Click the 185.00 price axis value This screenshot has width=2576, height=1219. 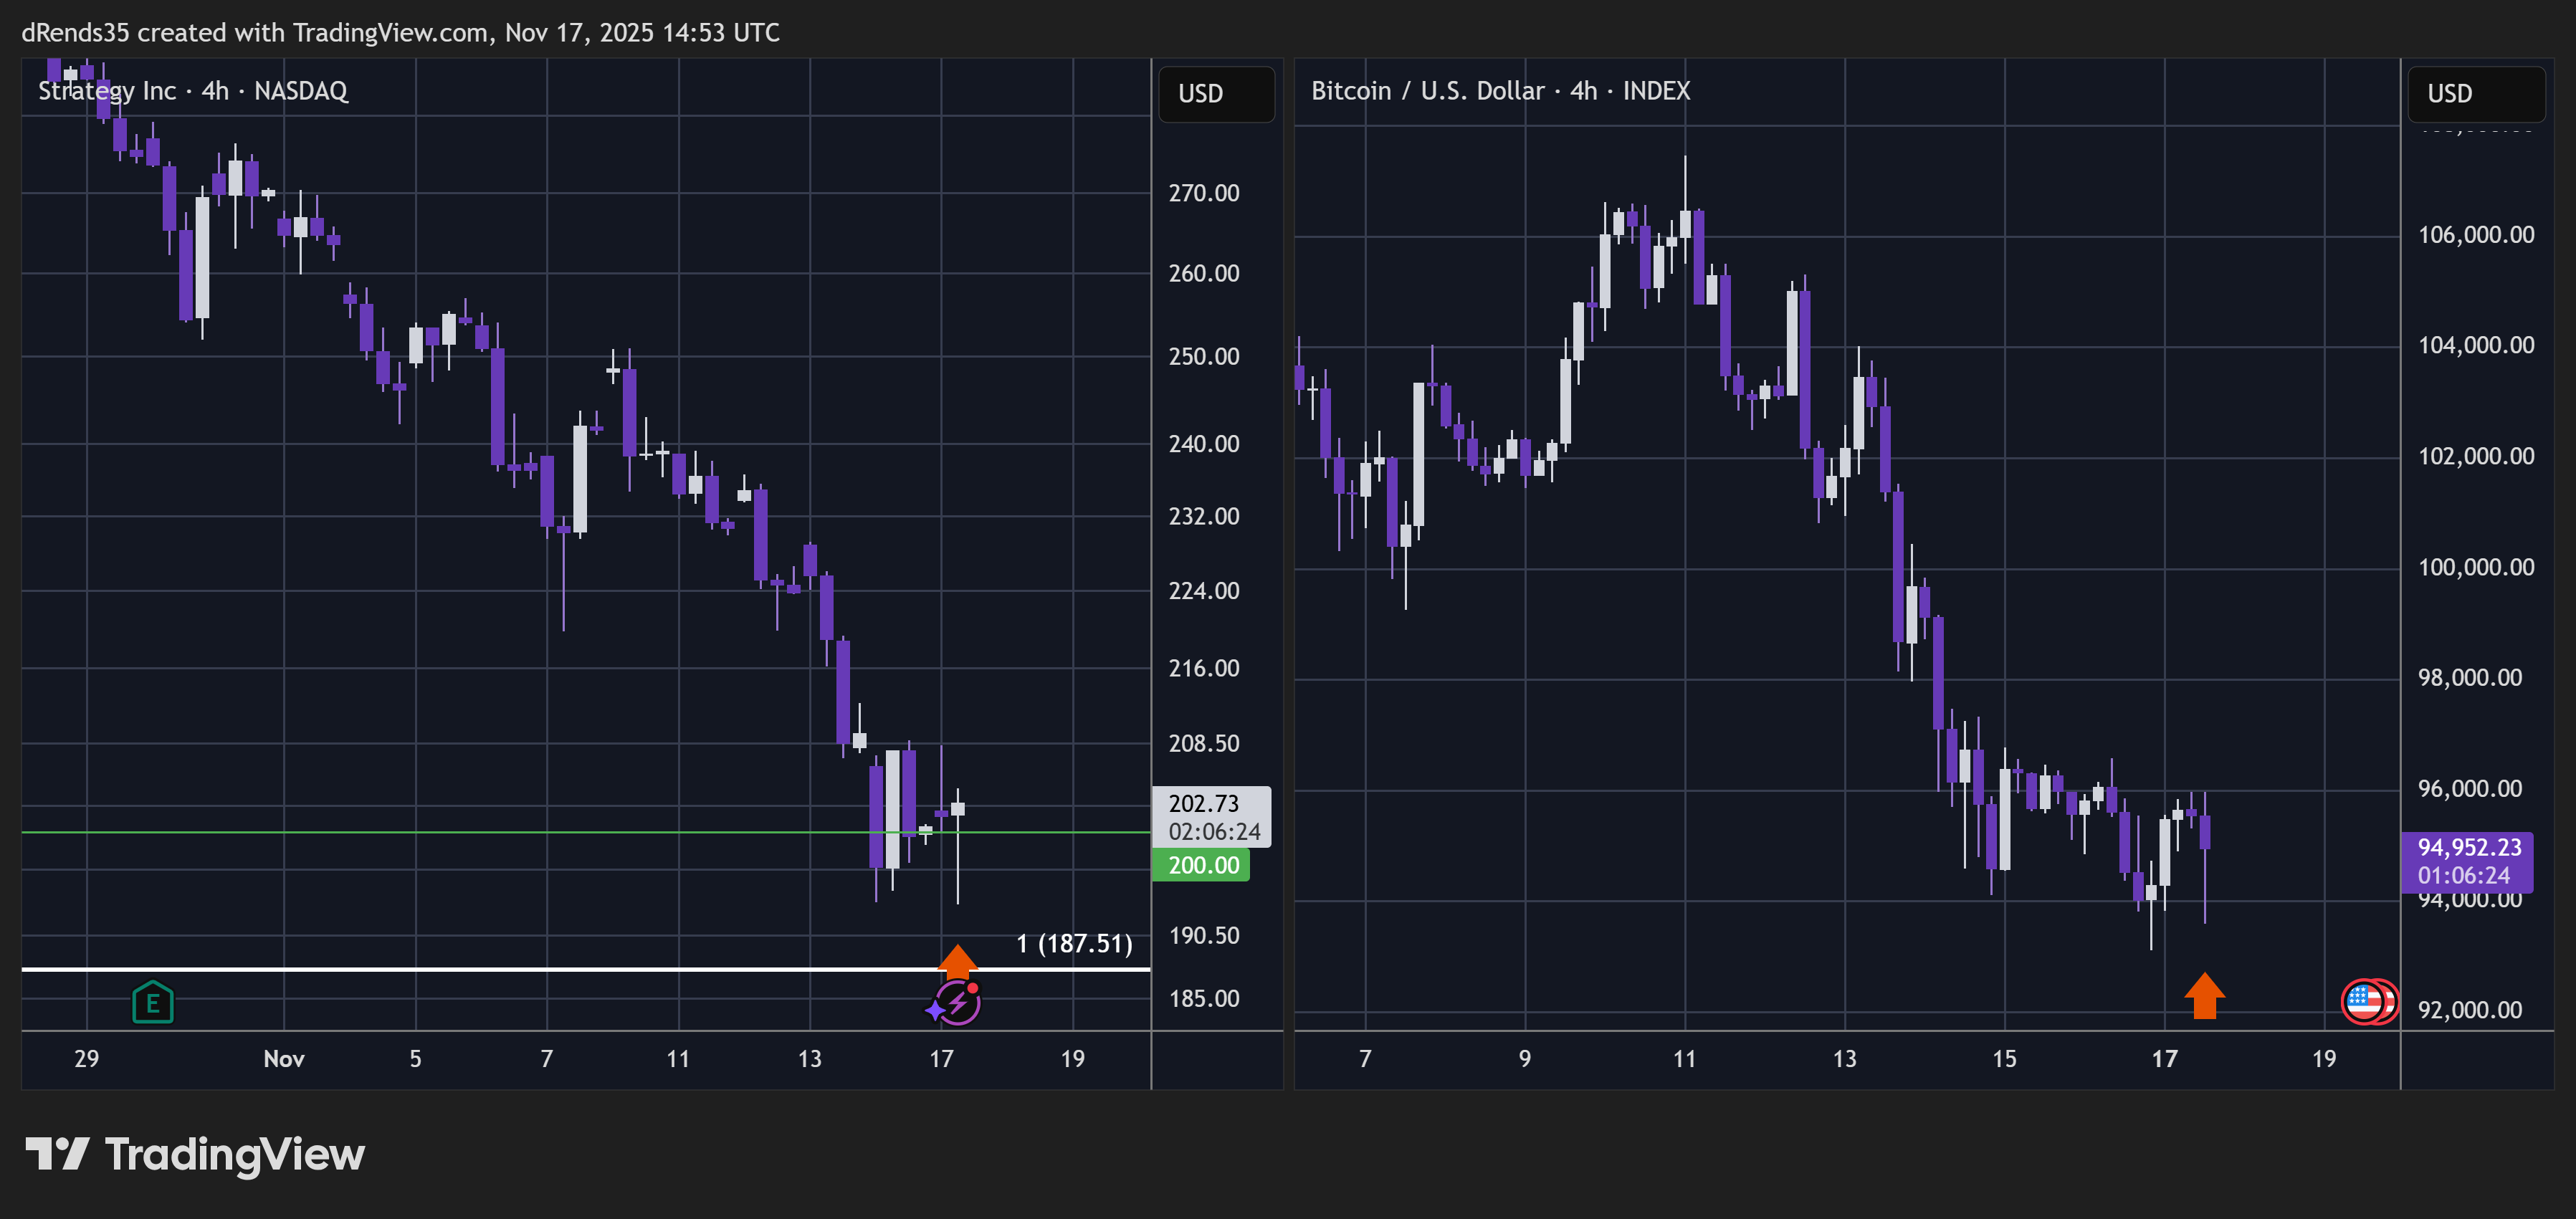pyautogui.click(x=1204, y=998)
